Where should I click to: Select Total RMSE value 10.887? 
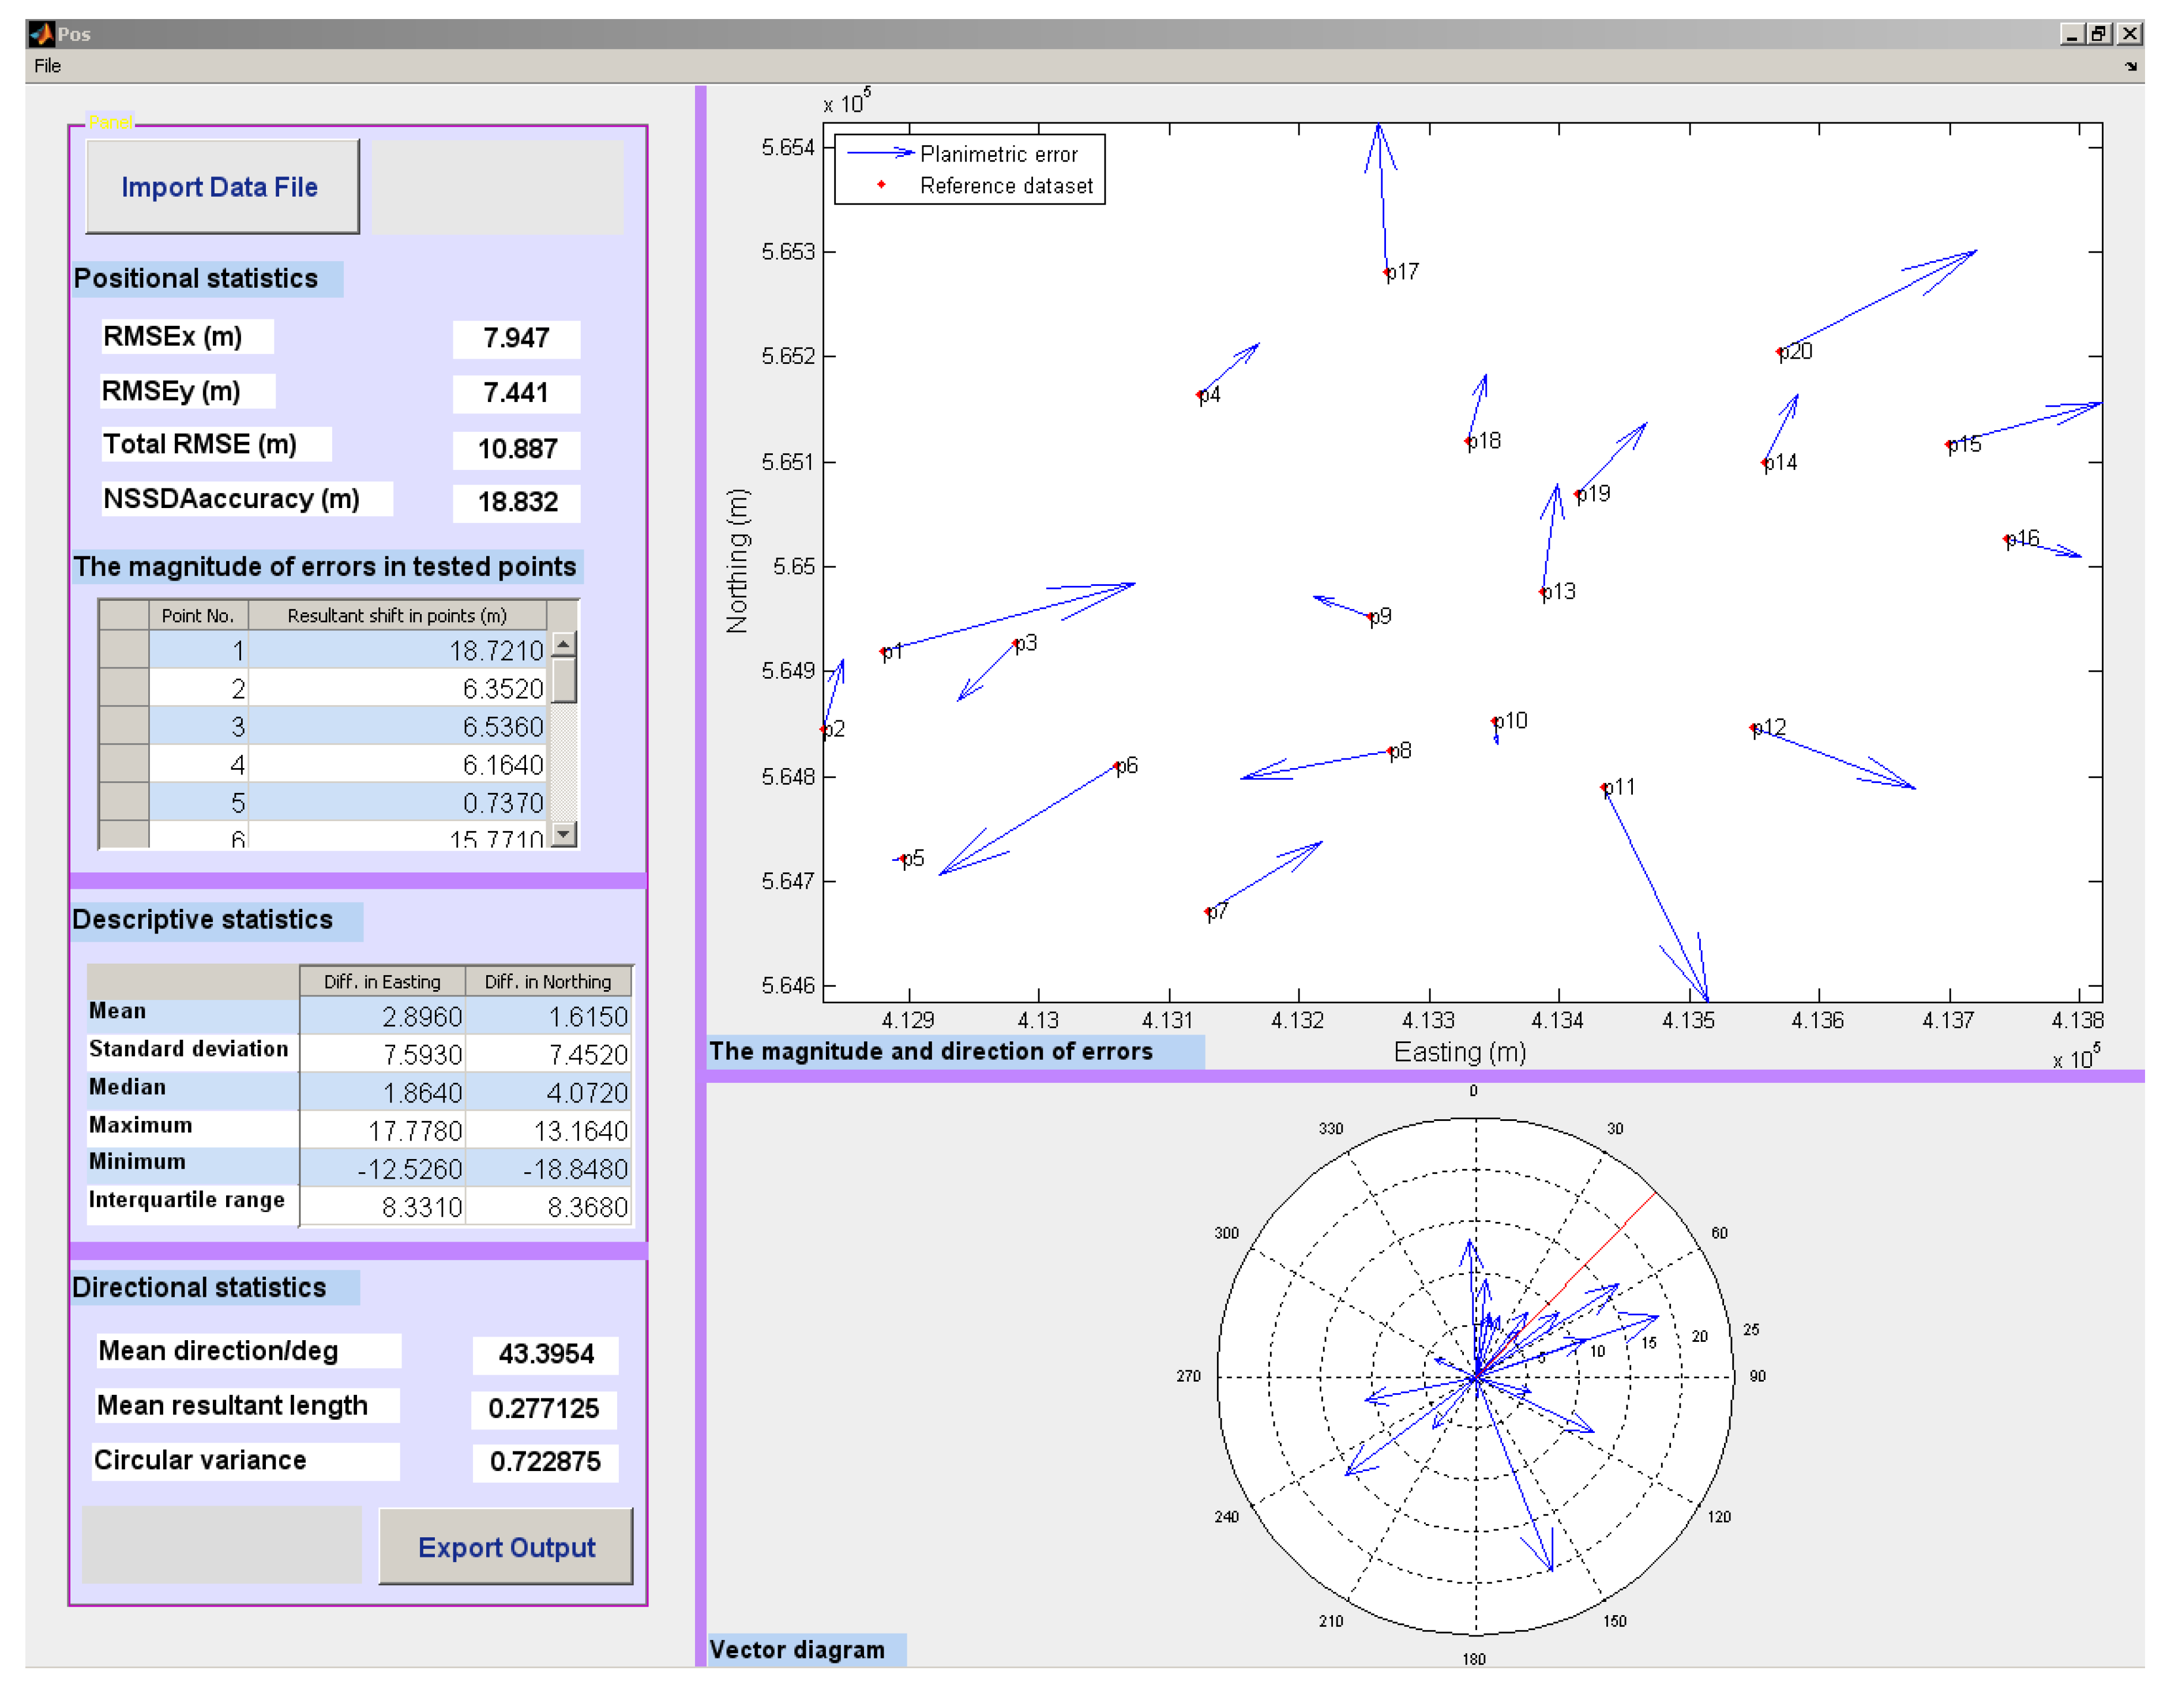click(516, 449)
